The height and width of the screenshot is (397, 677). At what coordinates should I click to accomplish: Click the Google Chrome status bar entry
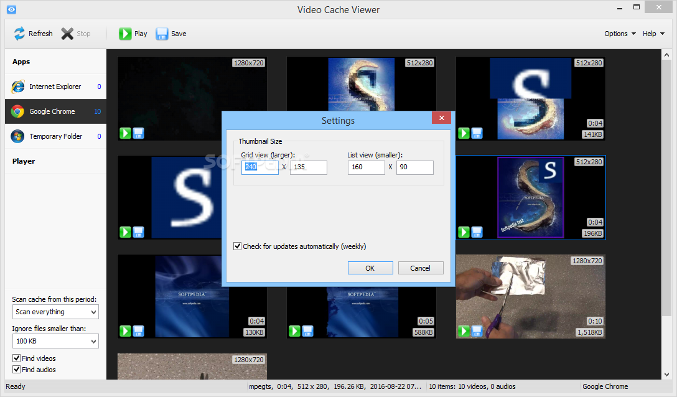(x=605, y=386)
